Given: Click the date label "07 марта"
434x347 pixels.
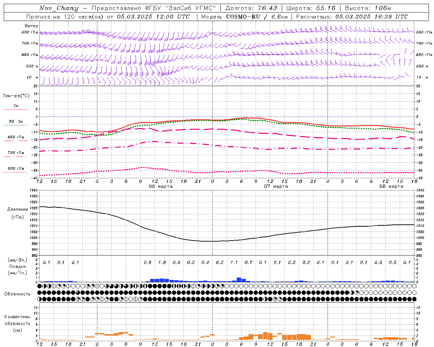Looking at the screenshot, I should tap(276, 186).
